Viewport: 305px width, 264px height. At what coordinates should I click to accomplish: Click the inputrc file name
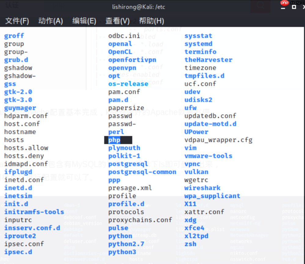pyautogui.click(x=18, y=220)
